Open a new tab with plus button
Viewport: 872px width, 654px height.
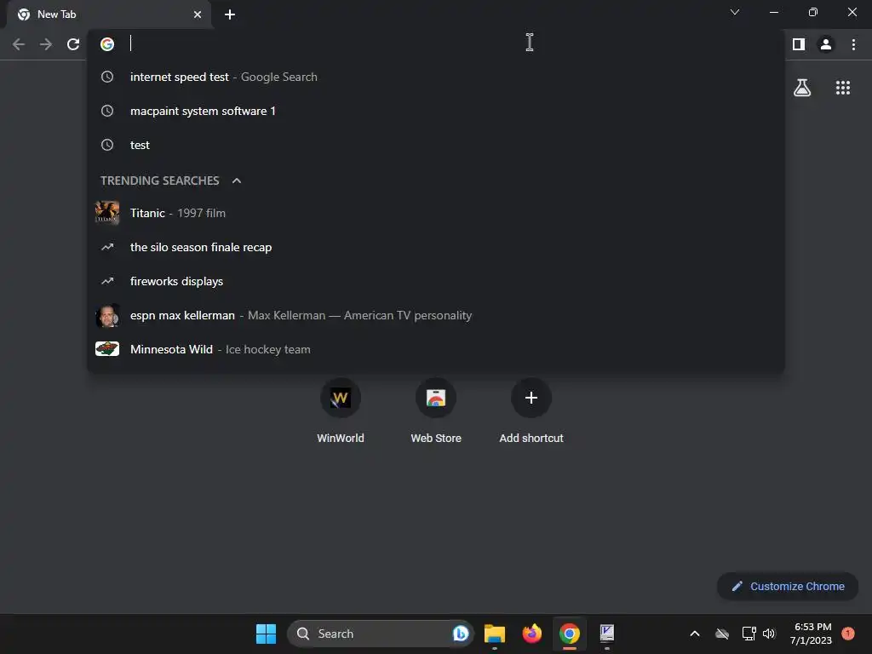pos(230,14)
